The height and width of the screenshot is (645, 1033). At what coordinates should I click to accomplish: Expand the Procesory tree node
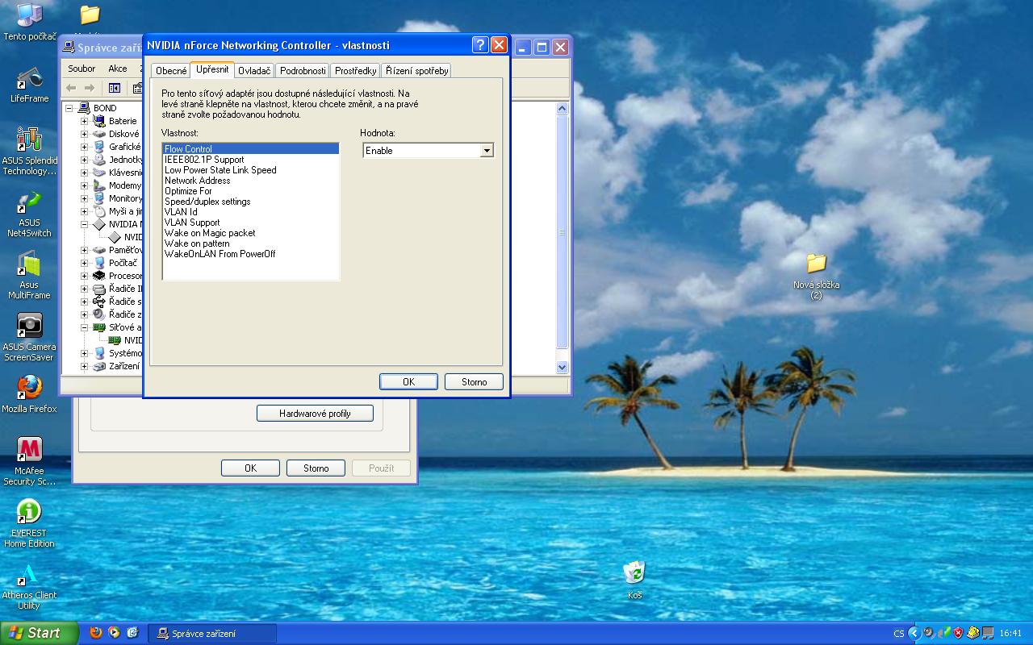point(84,276)
